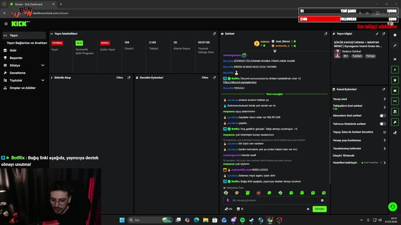
Task: Open the discord.gg/egekulsoy link in chat
Action: pos(240,82)
